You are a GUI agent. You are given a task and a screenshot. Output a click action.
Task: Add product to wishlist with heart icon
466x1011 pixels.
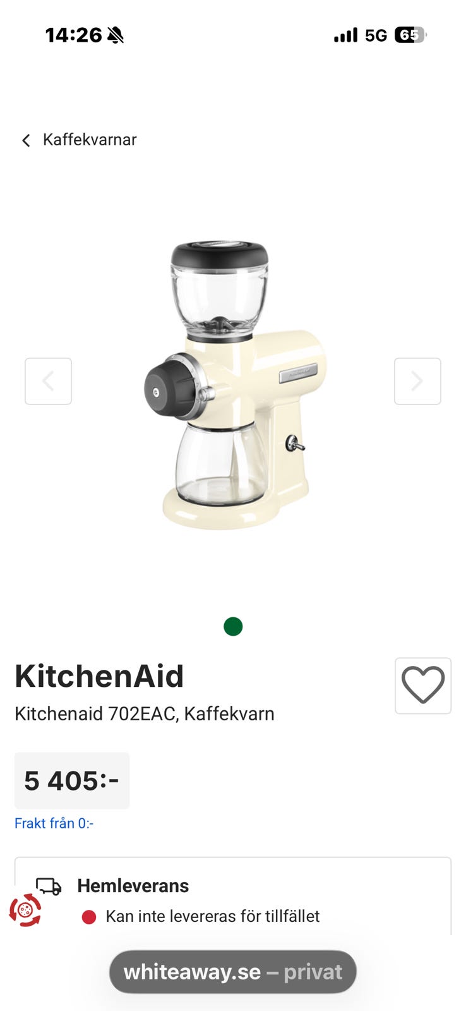point(423,686)
